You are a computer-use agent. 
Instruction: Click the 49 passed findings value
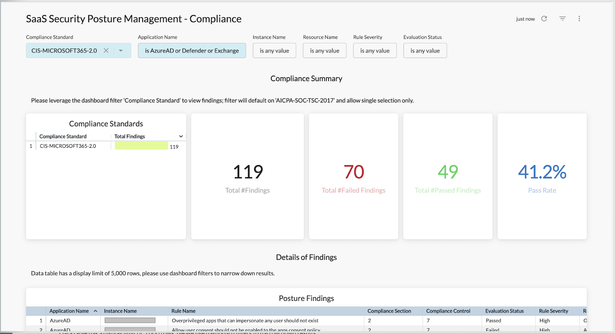[448, 172]
